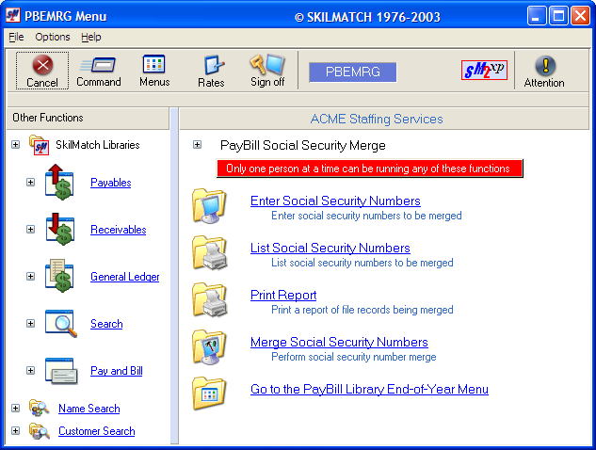The image size is (596, 450).
Task: Open the Customer Search link
Action: click(x=97, y=431)
